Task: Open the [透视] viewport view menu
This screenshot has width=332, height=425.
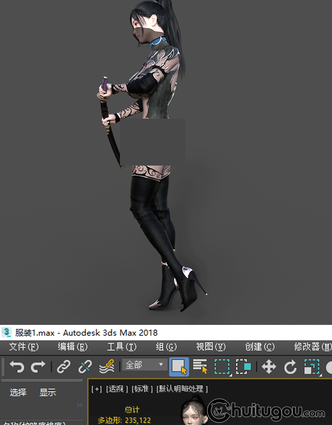Action: click(117, 389)
